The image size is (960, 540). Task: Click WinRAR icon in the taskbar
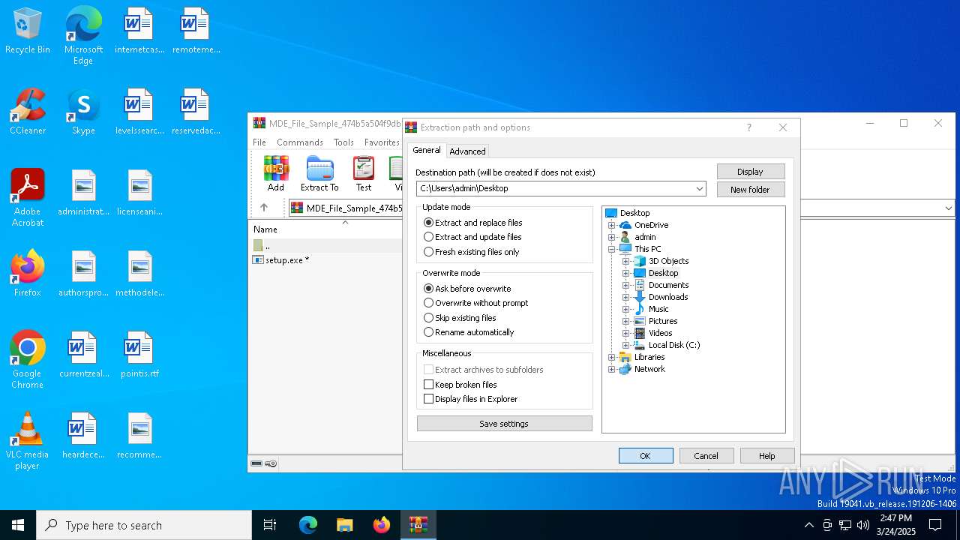click(x=418, y=525)
